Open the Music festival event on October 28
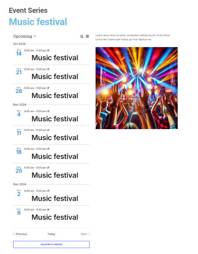This screenshot has height=254, width=198. (x=55, y=95)
